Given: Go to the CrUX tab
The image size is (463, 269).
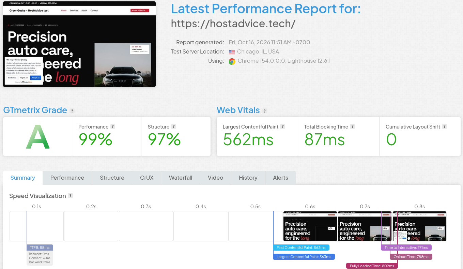Looking at the screenshot, I should coord(147,178).
